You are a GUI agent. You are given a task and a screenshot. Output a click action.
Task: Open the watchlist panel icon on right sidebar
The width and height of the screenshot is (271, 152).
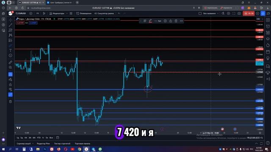pyautogui.click(x=268, y=20)
